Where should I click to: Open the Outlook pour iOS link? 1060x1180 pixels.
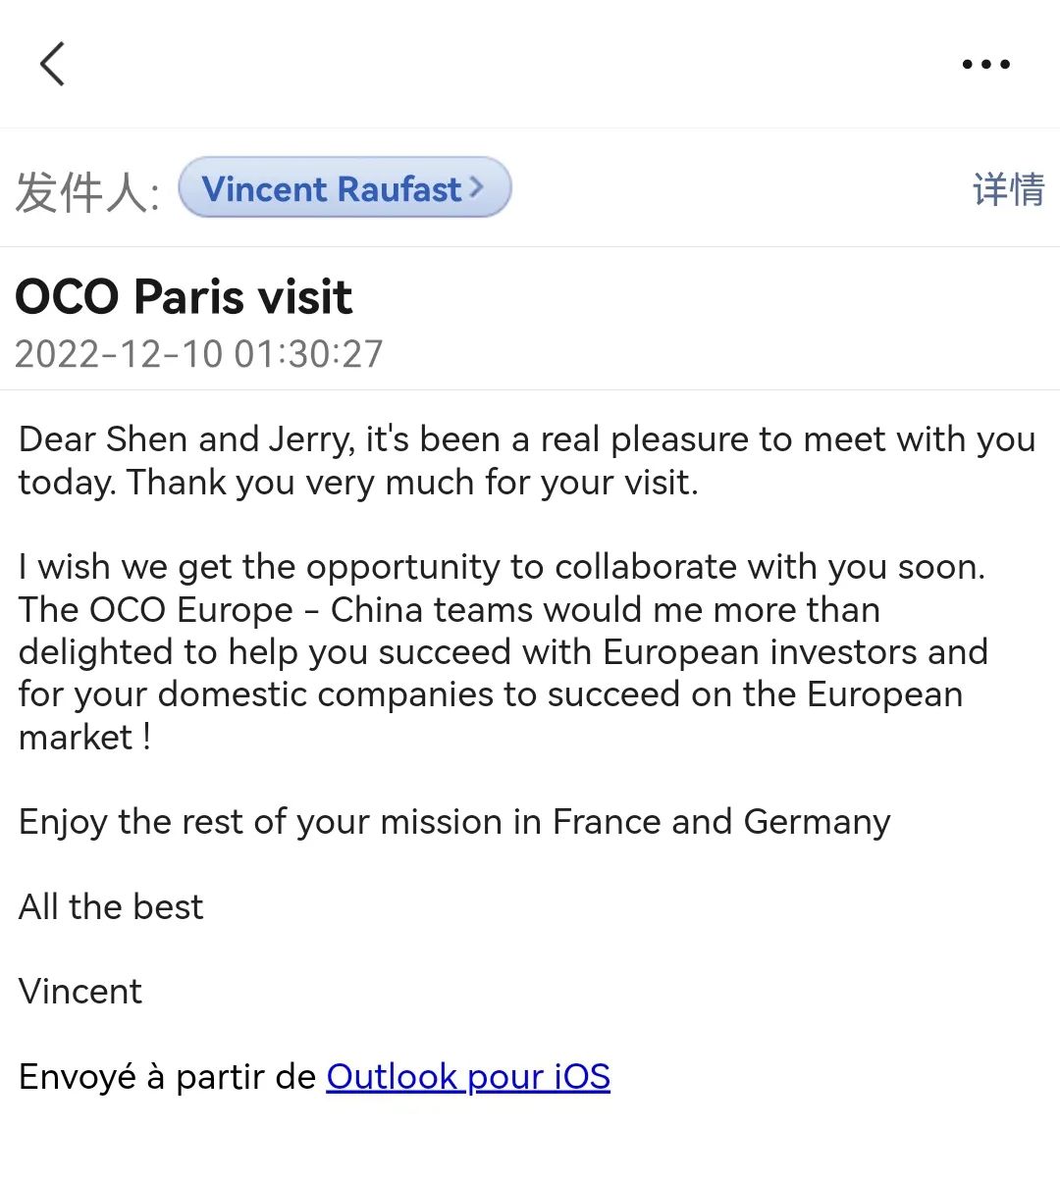click(468, 1077)
